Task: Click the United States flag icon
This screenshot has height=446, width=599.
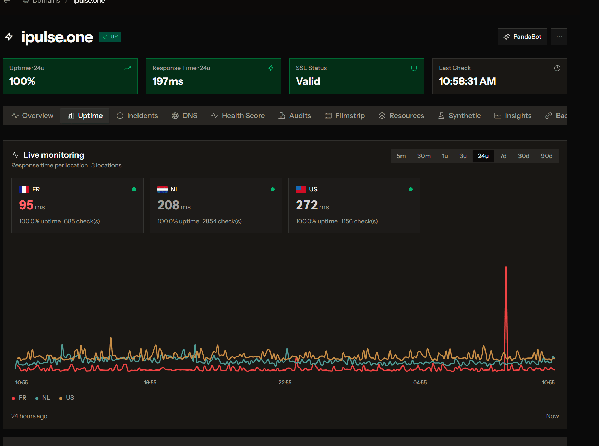Action: tap(301, 189)
